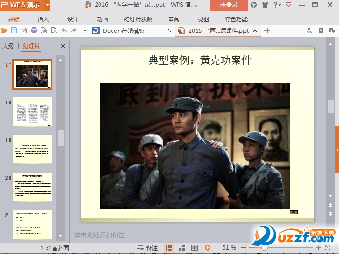Close the slide thumbnail pane

point(63,46)
